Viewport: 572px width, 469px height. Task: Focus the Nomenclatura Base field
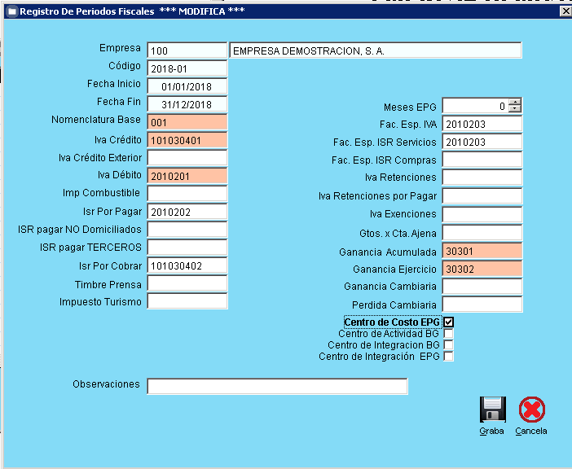pyautogui.click(x=187, y=122)
